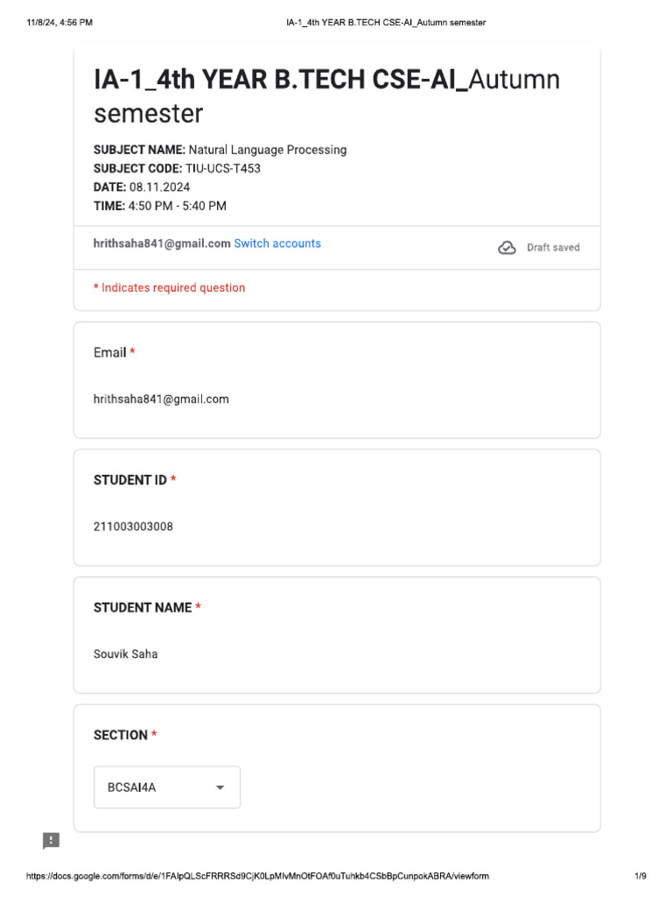Expand the SECTION dropdown arrow
672x897 pixels.
click(220, 788)
